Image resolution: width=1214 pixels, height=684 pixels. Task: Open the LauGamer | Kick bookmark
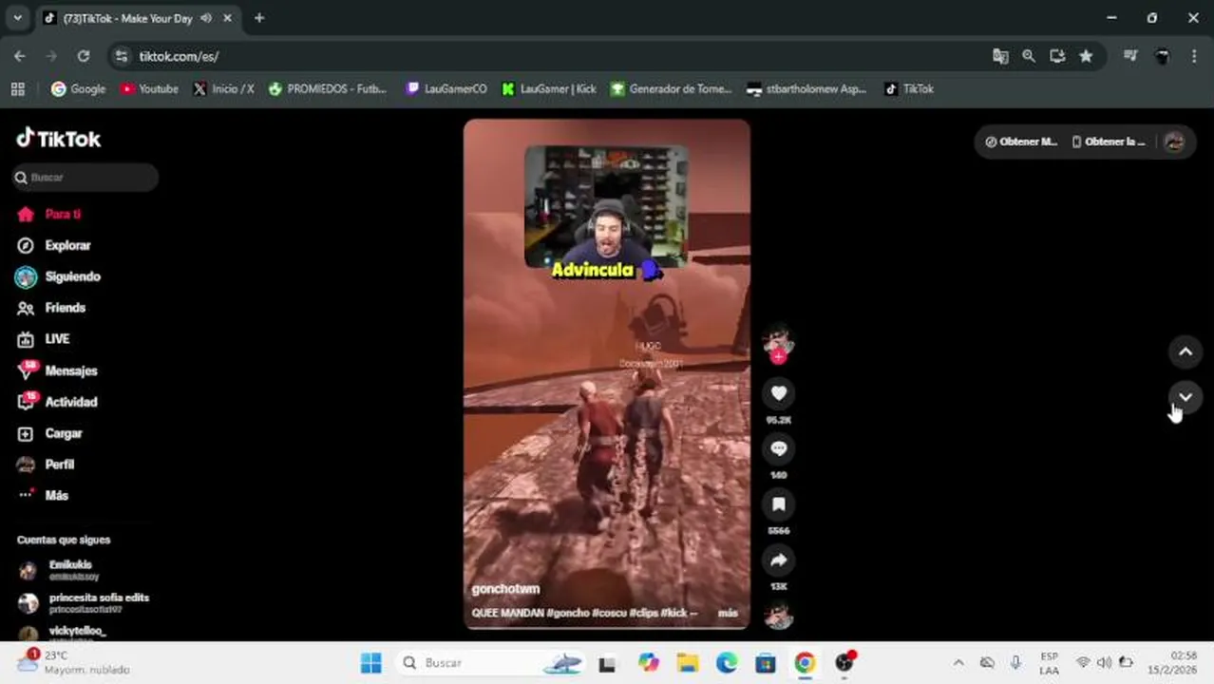pos(549,88)
